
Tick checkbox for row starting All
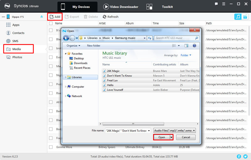(x=51, y=102)
